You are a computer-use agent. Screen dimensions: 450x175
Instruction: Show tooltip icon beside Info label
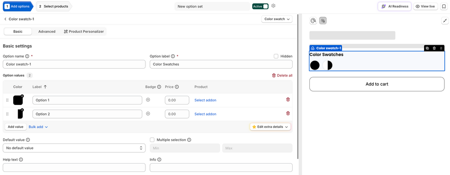pyautogui.click(x=159, y=160)
